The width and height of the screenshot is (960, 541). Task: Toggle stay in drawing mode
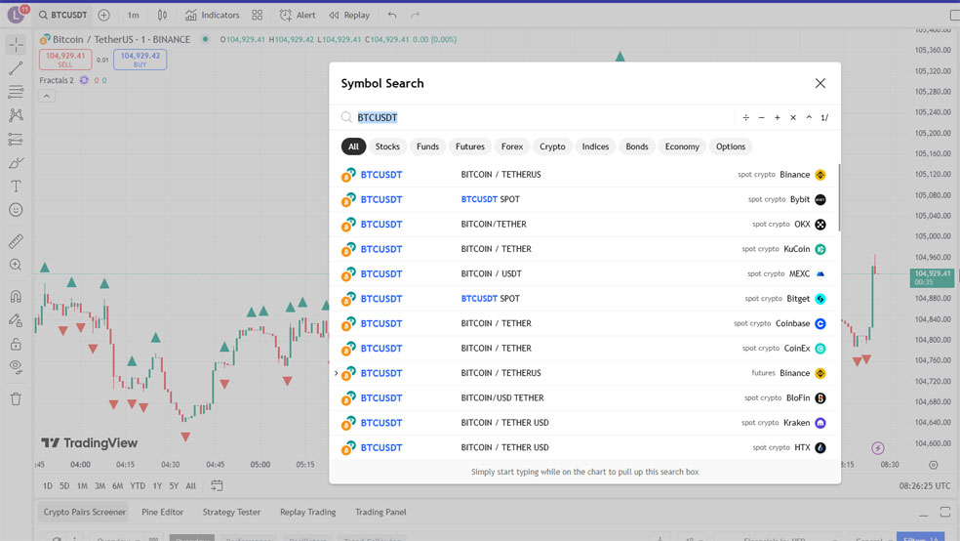16,320
